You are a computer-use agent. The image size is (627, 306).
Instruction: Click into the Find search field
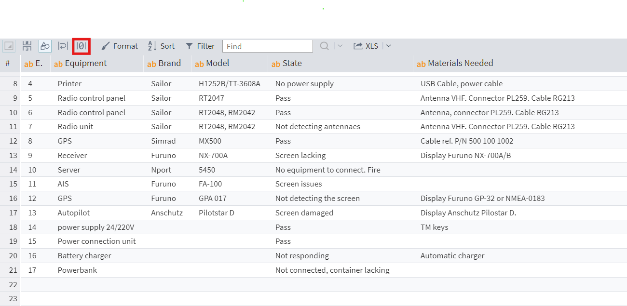[268, 46]
